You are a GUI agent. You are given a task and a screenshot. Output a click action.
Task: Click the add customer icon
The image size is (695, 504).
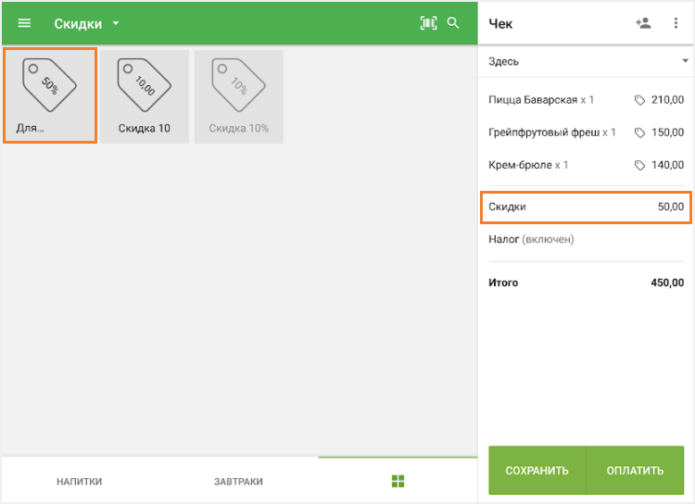[x=643, y=23]
